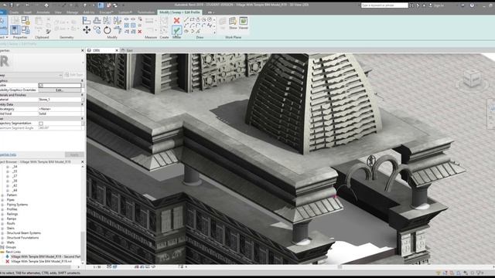Image resolution: width=495 pixels, height=278 pixels.
Task: Select the Revit Links node
Action: pyautogui.click(x=13, y=252)
